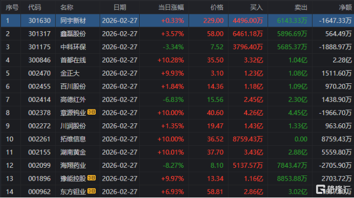Select the 拓维信息 row name
The width and height of the screenshot is (354, 198).
pyautogui.click(x=73, y=139)
